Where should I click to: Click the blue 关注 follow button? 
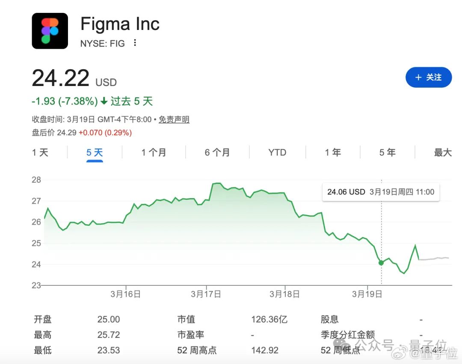pyautogui.click(x=428, y=77)
